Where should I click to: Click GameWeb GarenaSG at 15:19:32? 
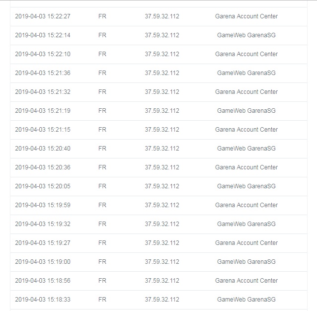(246, 224)
